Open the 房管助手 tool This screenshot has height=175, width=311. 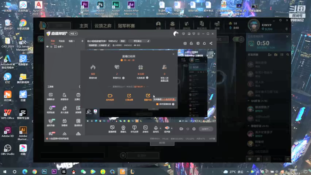point(64,96)
